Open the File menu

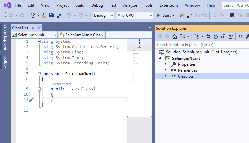[x=18, y=5]
